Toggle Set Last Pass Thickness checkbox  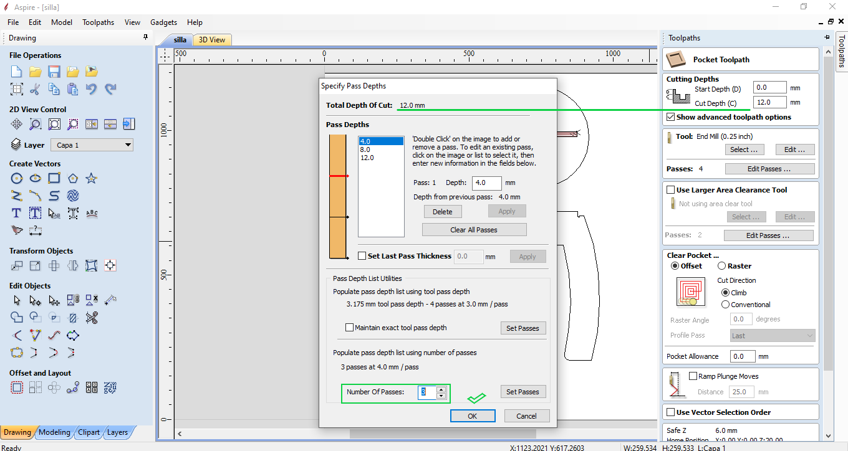(362, 256)
